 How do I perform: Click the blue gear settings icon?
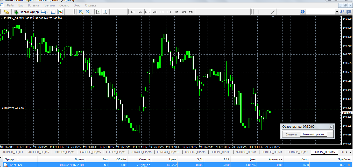[x=303, y=12]
